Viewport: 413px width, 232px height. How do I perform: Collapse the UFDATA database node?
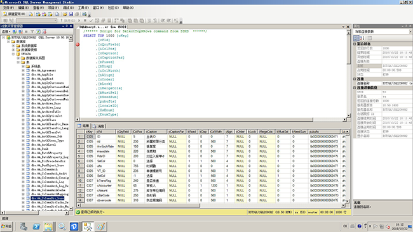13,54
